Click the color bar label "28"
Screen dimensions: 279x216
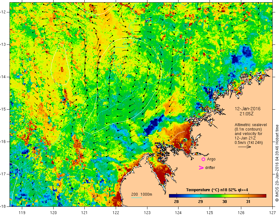click(x=176, y=202)
